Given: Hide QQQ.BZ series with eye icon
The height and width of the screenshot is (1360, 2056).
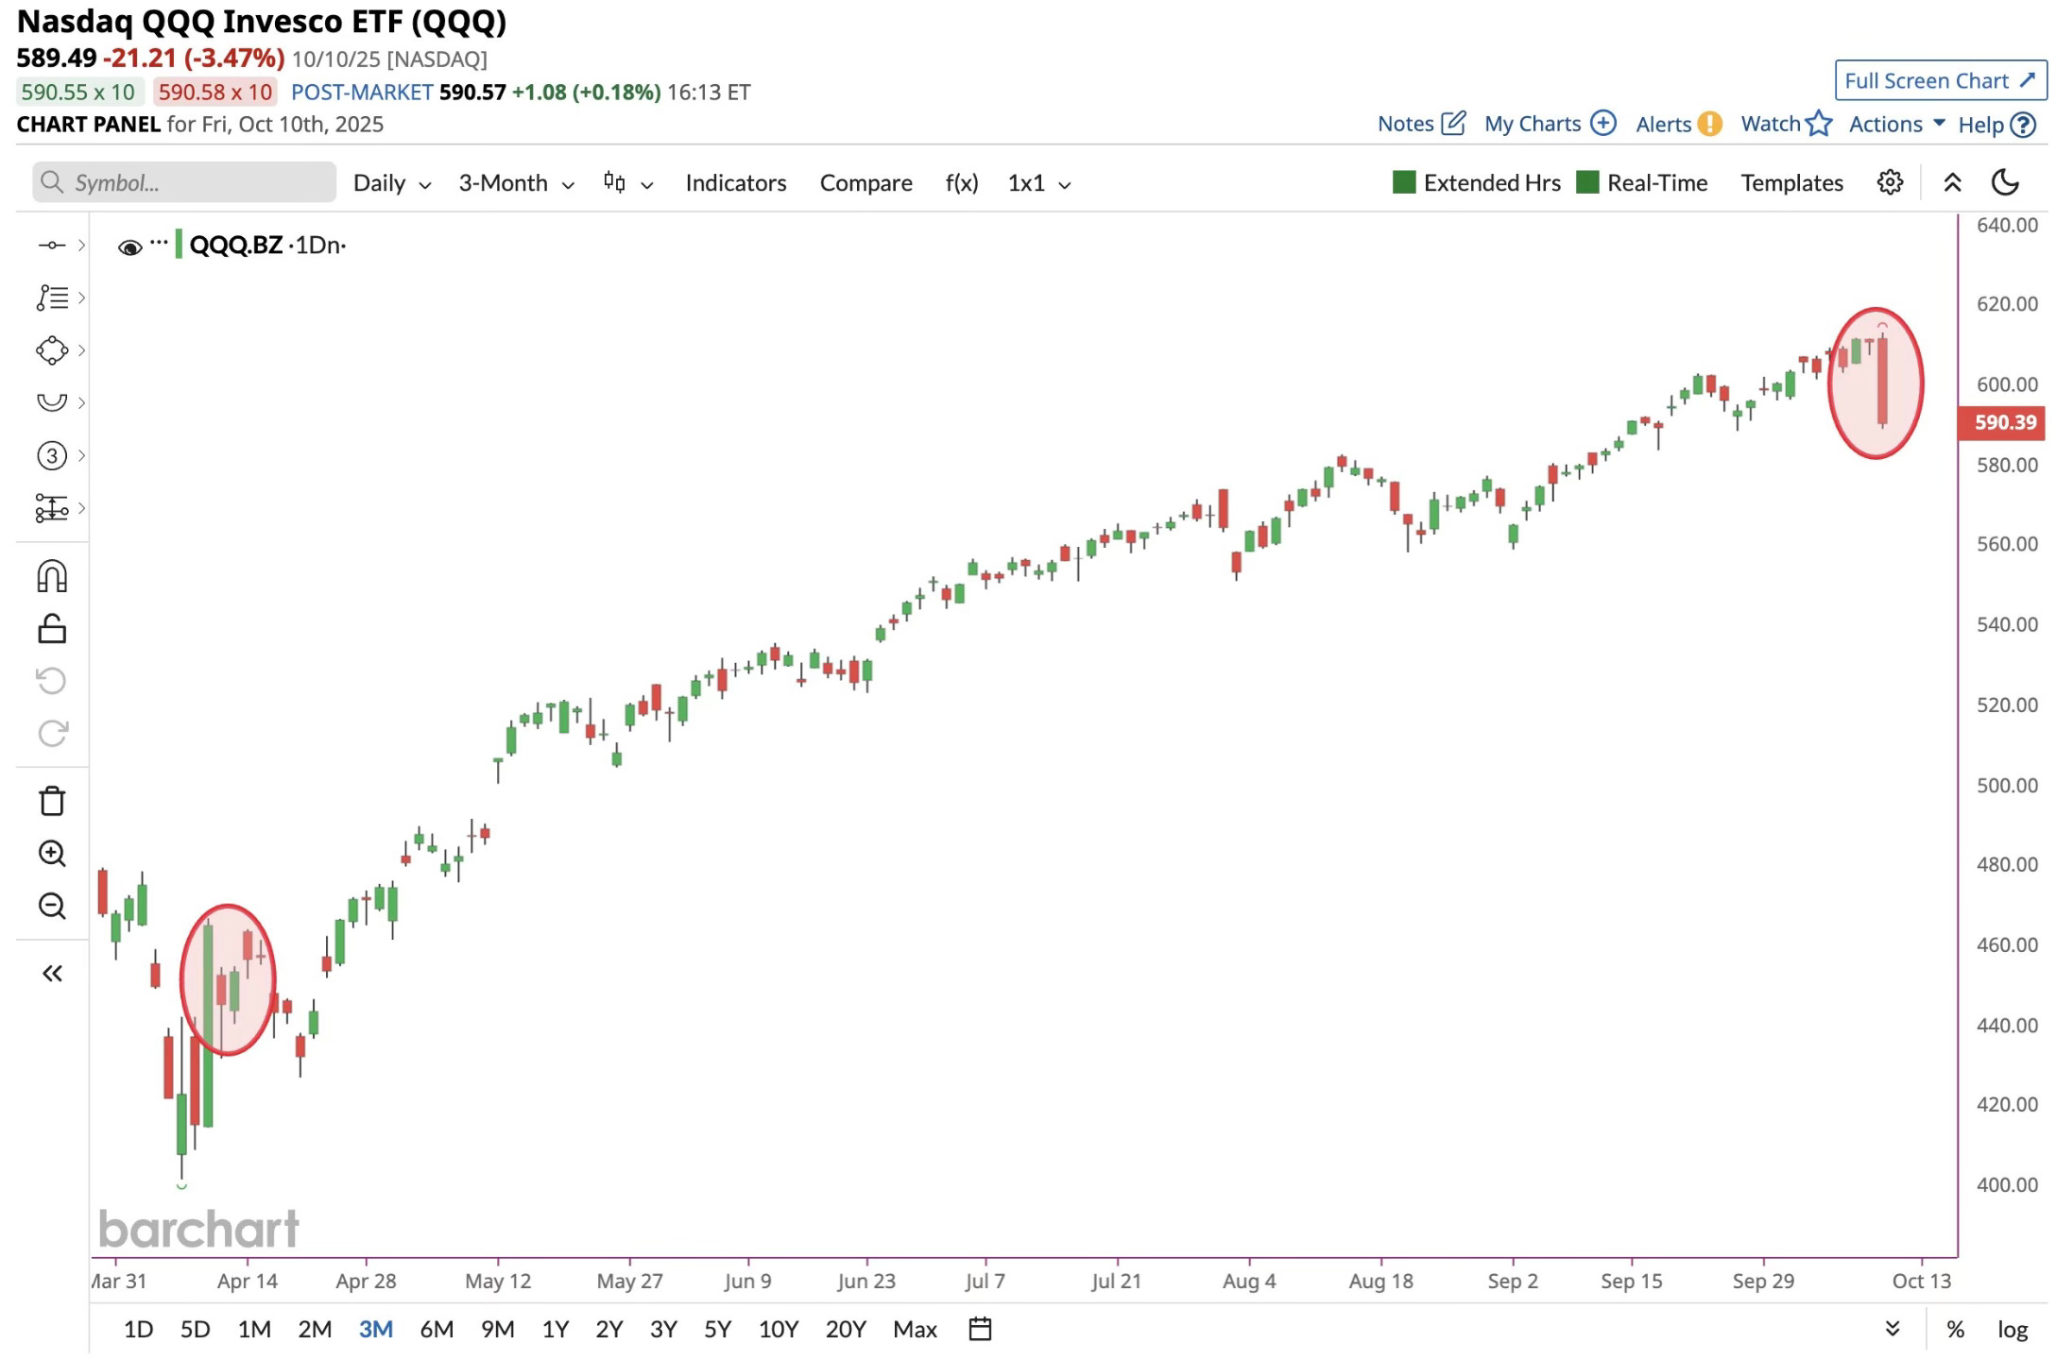Looking at the screenshot, I should pos(129,247).
